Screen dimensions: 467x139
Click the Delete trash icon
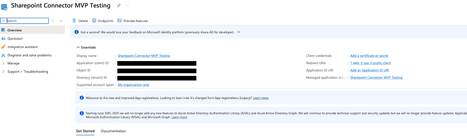point(74,21)
